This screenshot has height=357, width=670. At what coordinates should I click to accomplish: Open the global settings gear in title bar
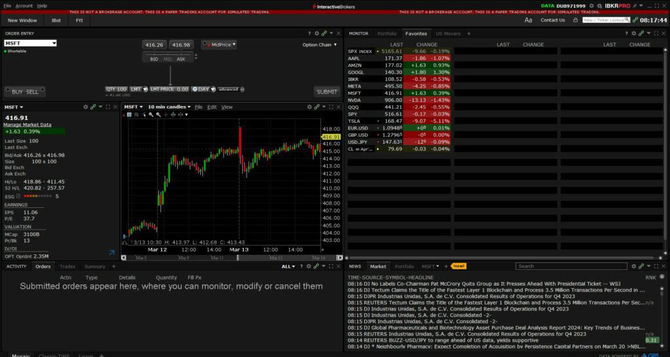[x=591, y=6]
